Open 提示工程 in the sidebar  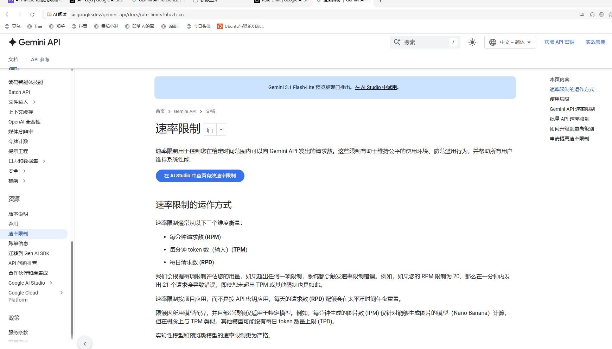tap(18, 151)
